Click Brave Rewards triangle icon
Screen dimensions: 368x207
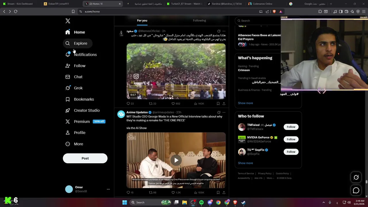click(x=281, y=11)
